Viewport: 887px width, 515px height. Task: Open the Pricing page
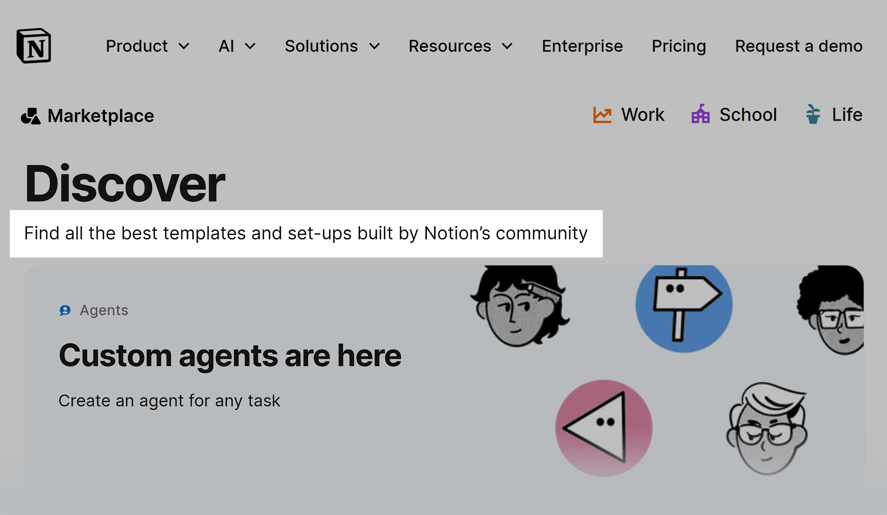coord(678,46)
